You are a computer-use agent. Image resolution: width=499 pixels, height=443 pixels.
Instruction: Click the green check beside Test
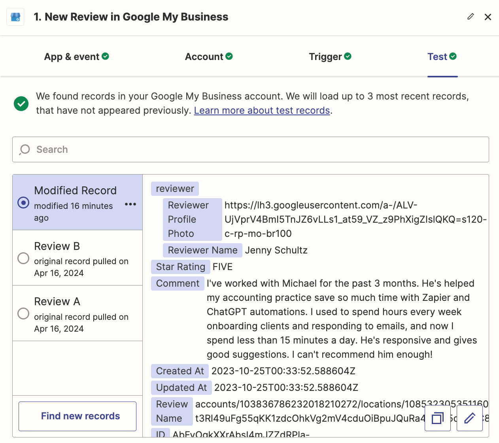click(453, 56)
